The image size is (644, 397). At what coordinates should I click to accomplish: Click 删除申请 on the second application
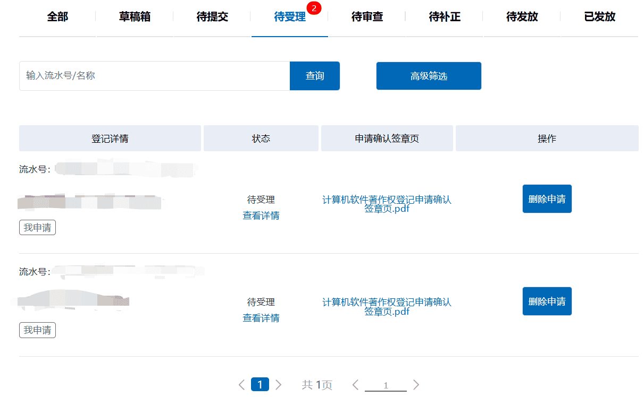547,301
